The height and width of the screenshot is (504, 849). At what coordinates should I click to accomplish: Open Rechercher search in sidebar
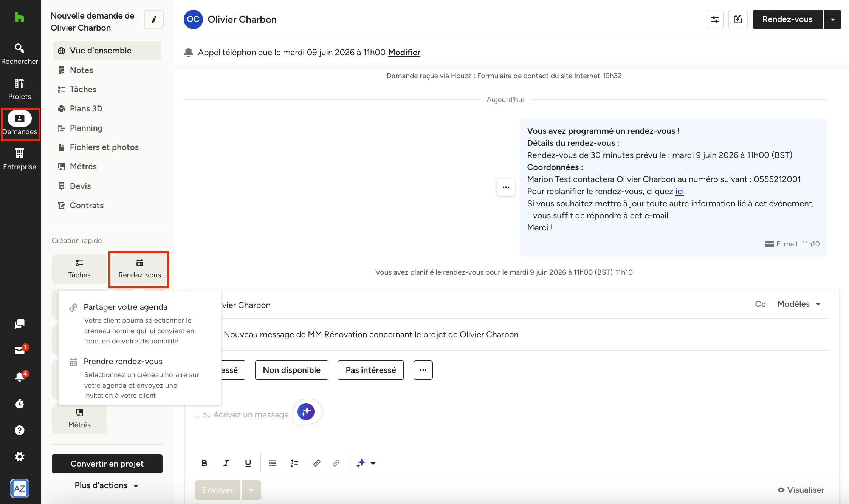coord(20,54)
